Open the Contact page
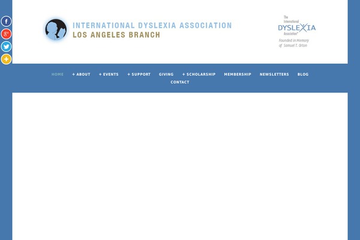This screenshot has width=360, height=240. click(180, 82)
